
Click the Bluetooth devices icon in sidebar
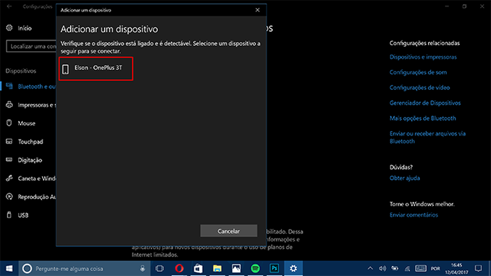9,86
